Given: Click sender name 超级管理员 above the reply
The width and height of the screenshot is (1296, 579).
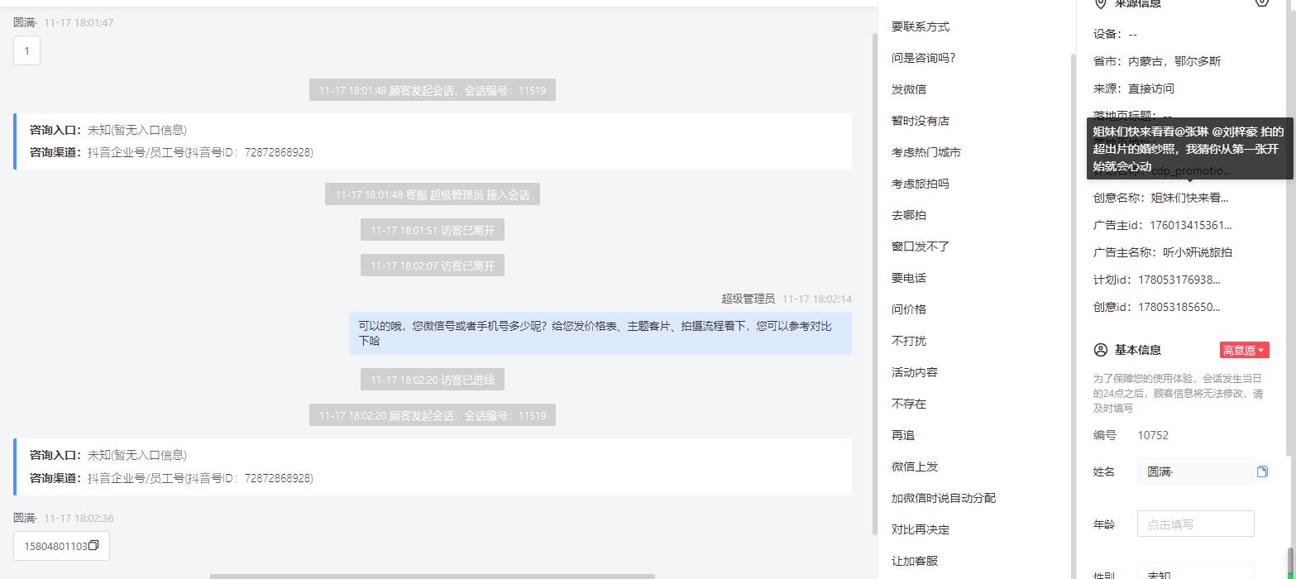Looking at the screenshot, I should (x=748, y=299).
